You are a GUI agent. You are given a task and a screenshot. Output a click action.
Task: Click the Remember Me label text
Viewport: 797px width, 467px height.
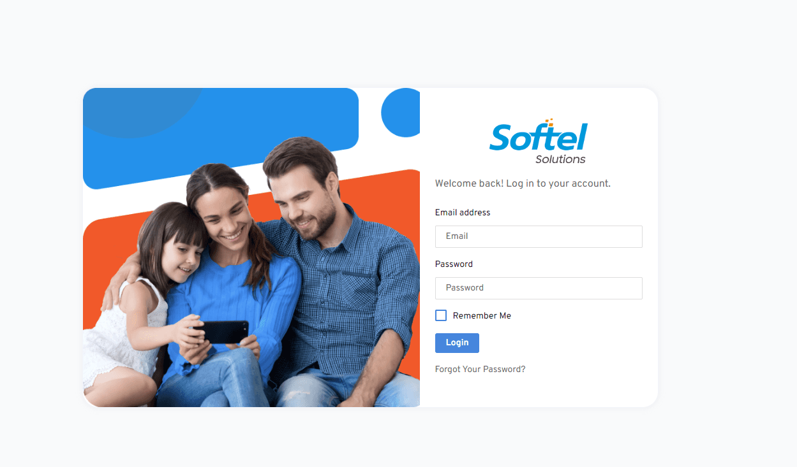482,315
